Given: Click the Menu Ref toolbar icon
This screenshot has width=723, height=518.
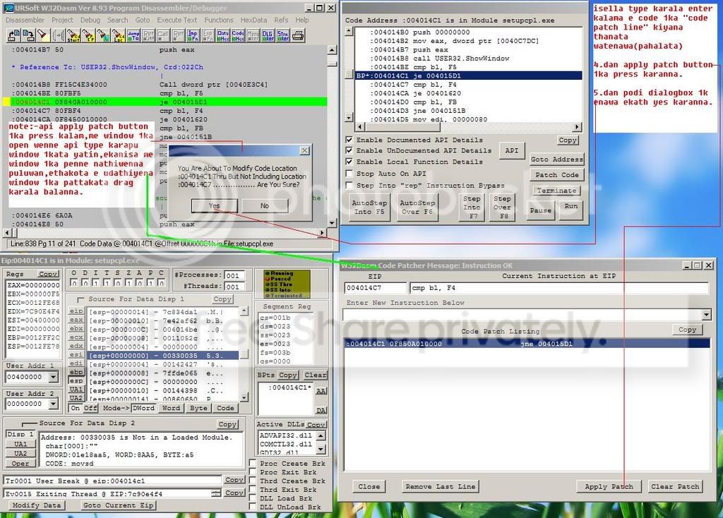Looking at the screenshot, I should (x=252, y=35).
